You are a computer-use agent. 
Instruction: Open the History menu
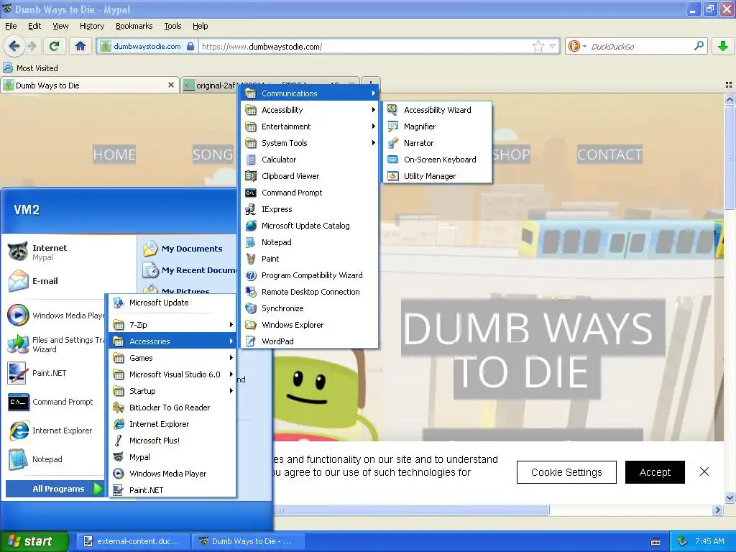(91, 26)
